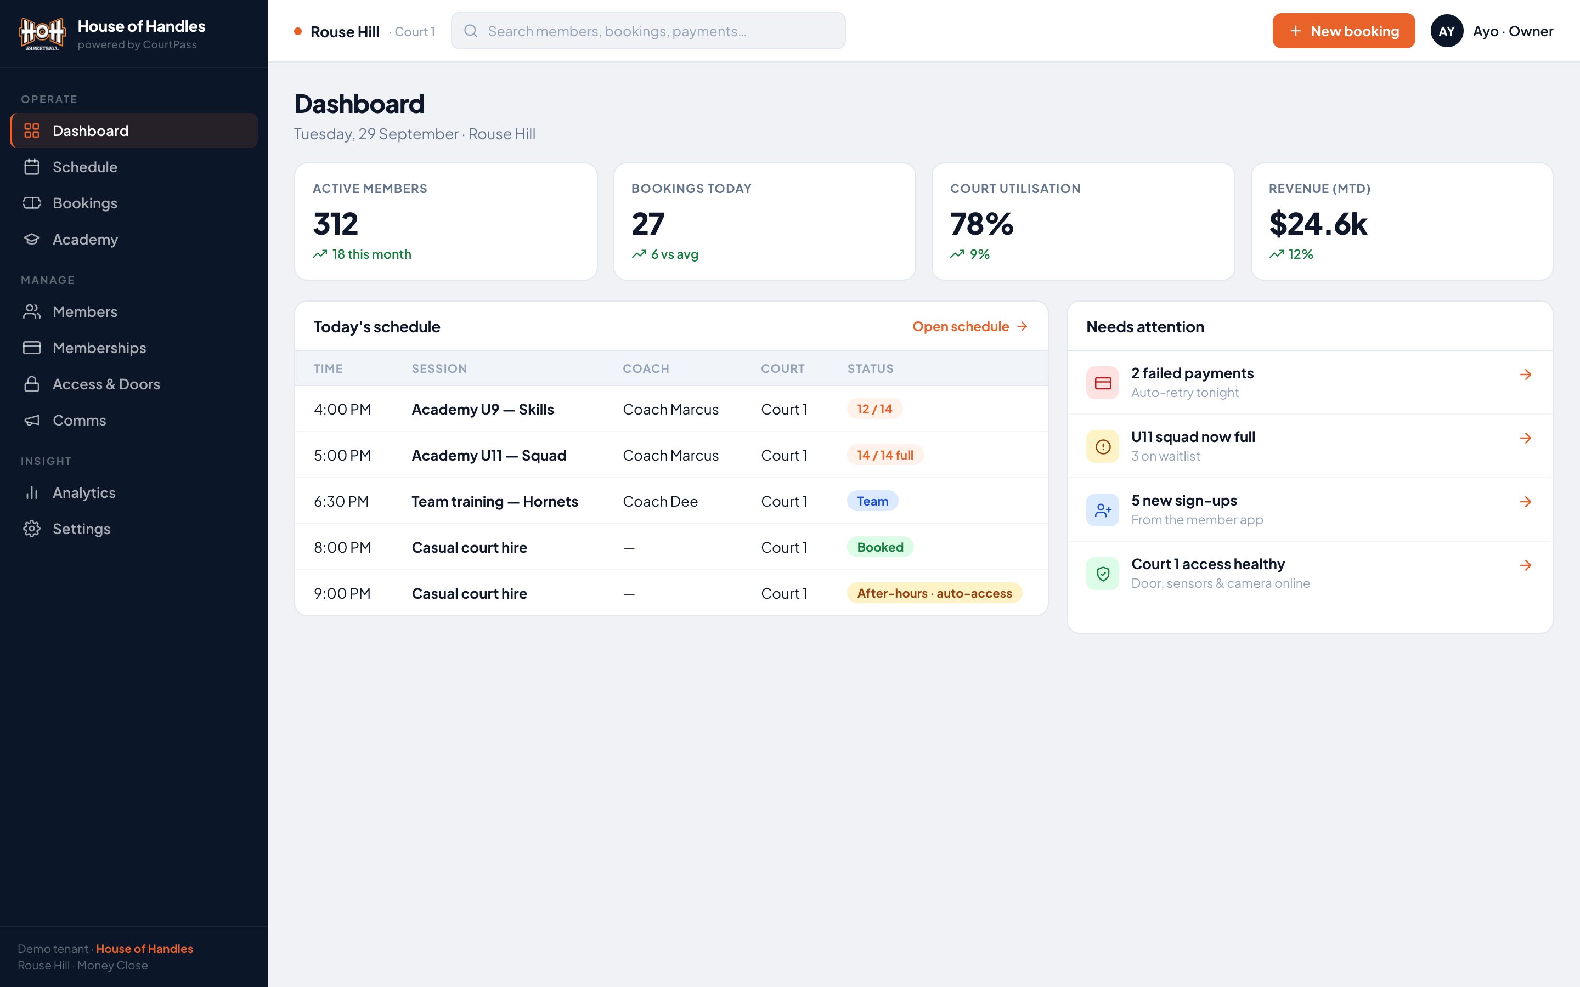Select the Team training — Hornets session
This screenshot has height=987, width=1580.
[494, 501]
